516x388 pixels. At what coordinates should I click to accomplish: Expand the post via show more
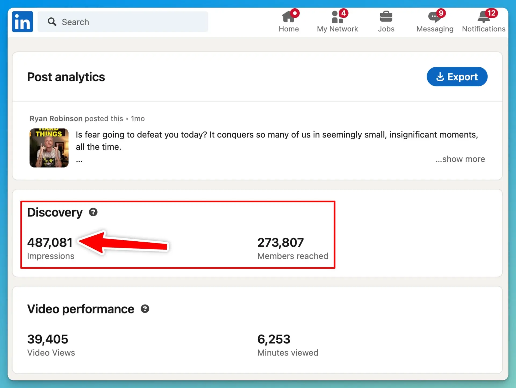point(460,159)
